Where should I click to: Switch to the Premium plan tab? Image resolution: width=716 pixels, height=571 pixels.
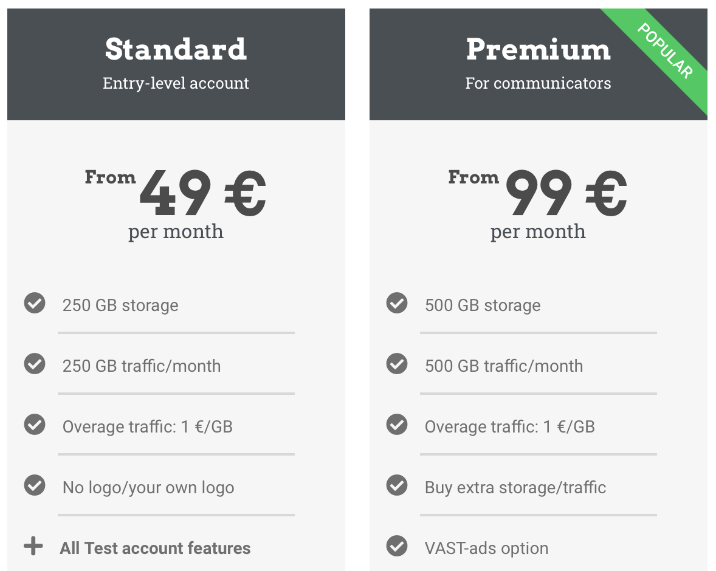click(x=538, y=49)
